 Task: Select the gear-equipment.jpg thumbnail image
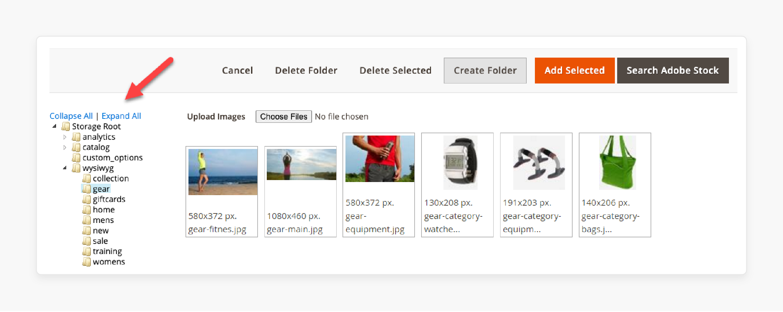click(380, 159)
